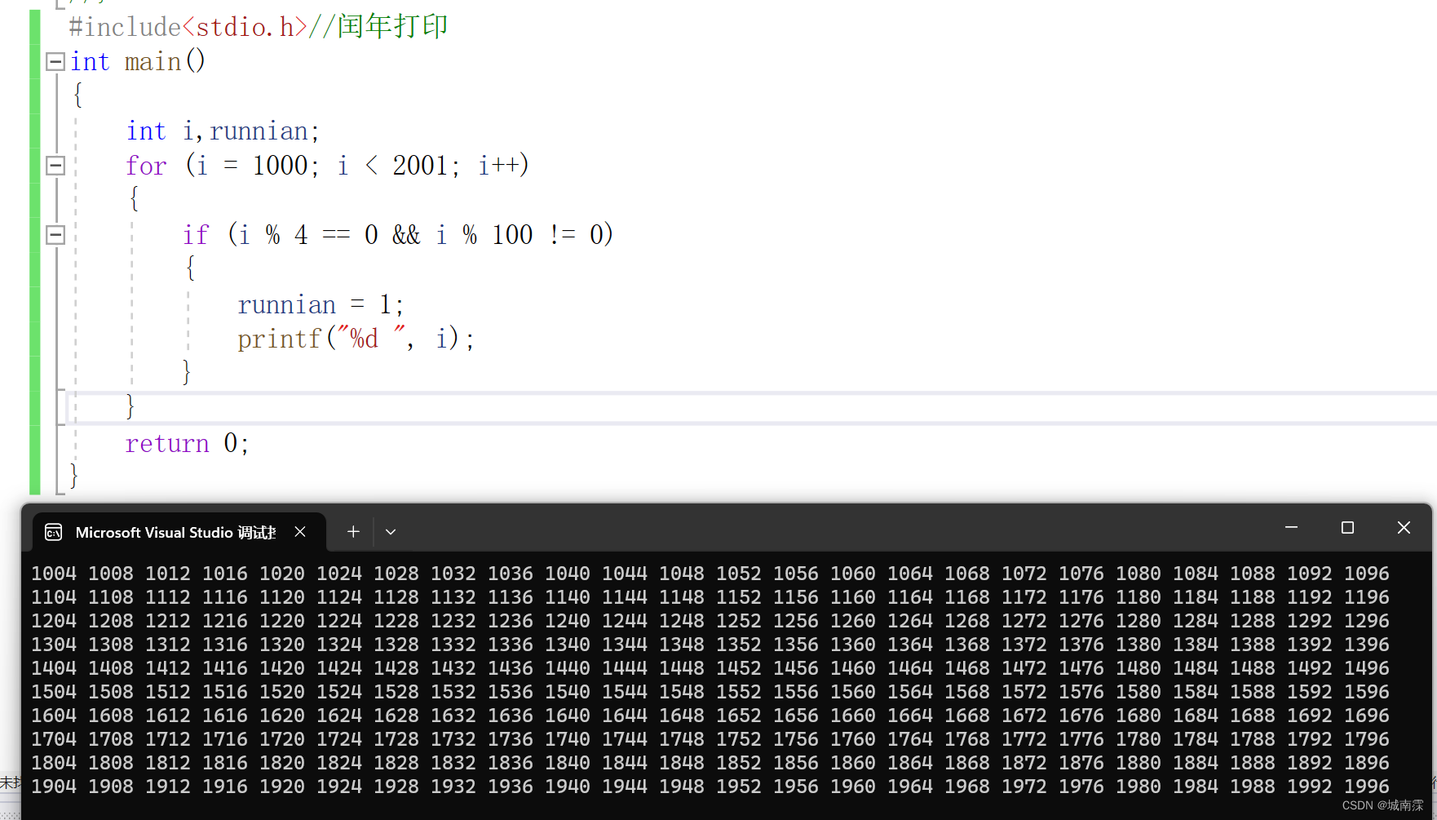Click the console icon in the terminal tab
Viewport: 1437px width, 820px height.
(x=54, y=533)
